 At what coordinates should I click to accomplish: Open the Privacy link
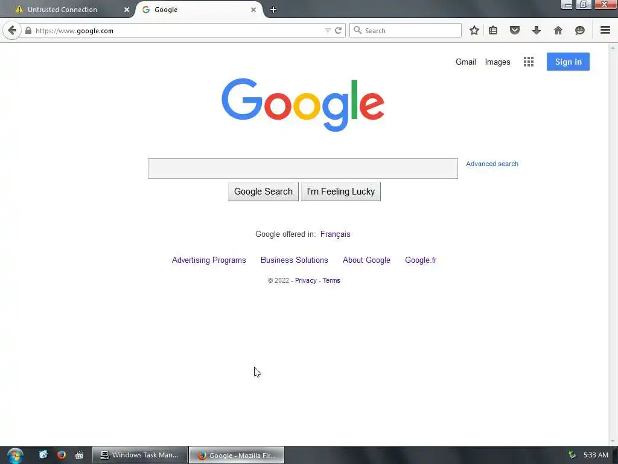tap(306, 280)
